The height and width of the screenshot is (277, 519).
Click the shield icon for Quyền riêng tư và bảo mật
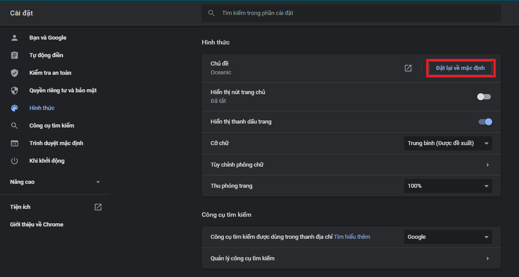click(14, 90)
